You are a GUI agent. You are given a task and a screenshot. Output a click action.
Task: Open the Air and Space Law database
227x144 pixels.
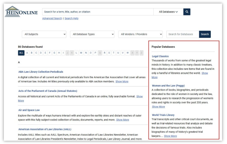click(29, 110)
